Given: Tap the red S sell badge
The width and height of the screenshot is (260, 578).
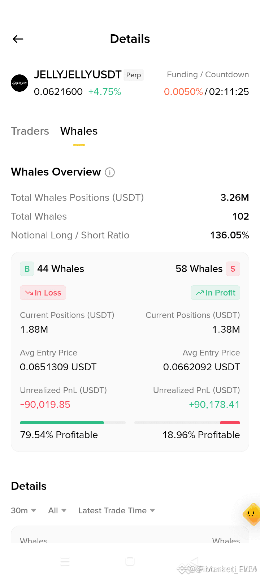Looking at the screenshot, I should [x=233, y=269].
